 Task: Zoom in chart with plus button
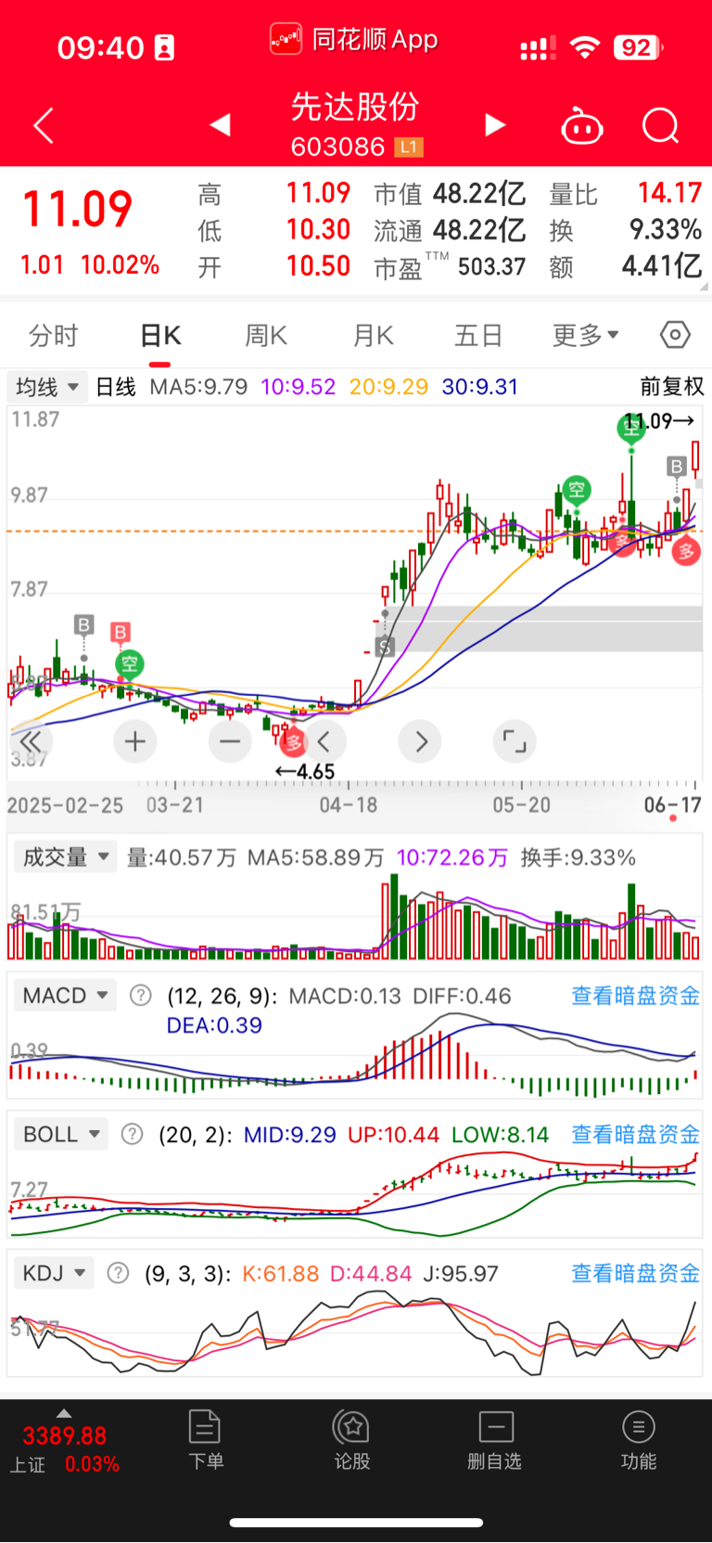tap(135, 741)
